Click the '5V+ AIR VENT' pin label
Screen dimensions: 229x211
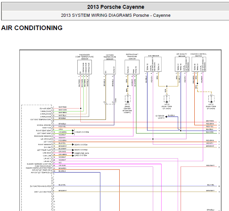pos(45,109)
